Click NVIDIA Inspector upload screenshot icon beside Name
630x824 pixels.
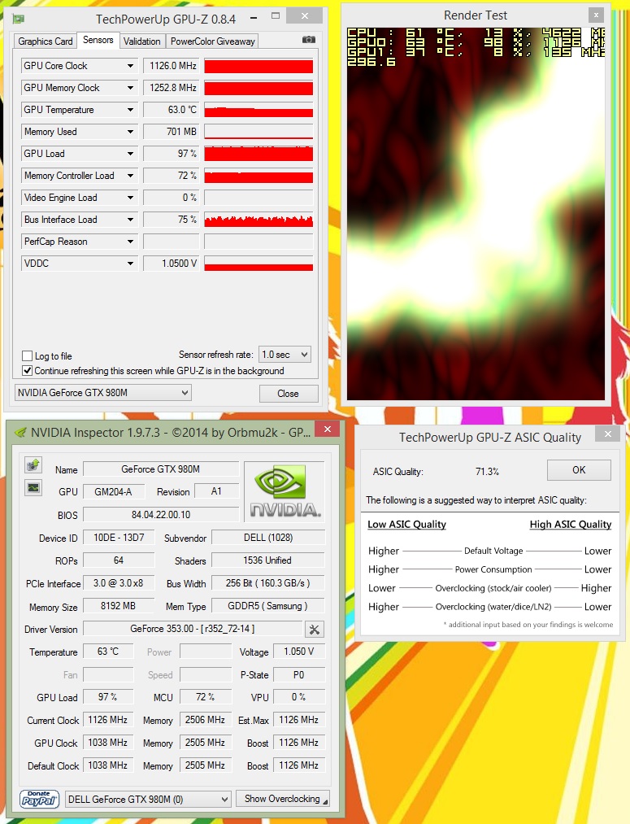coord(33,465)
